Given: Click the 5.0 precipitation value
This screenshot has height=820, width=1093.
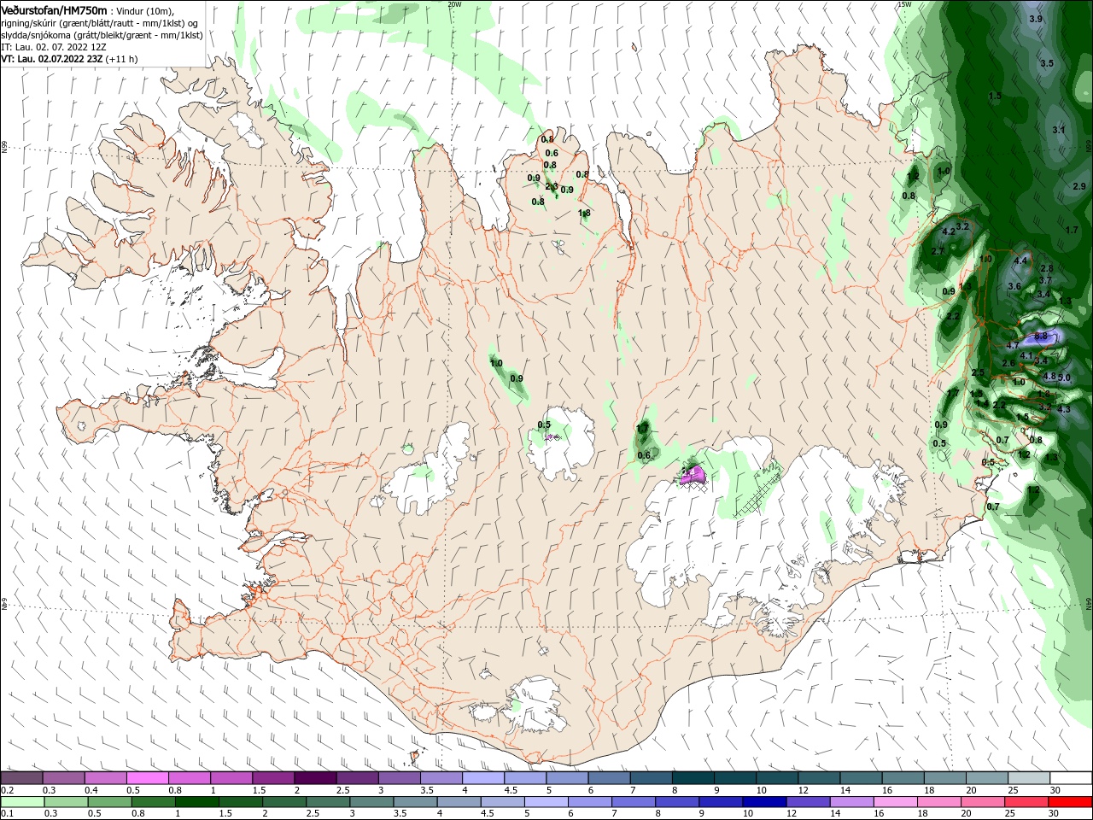Looking at the screenshot, I should [1064, 377].
